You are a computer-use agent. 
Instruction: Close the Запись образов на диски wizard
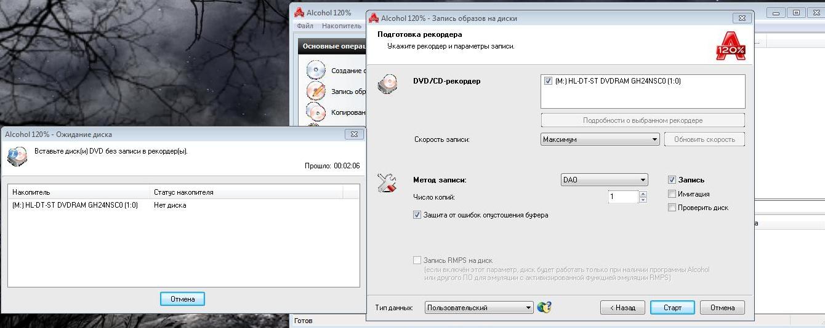tap(742, 18)
